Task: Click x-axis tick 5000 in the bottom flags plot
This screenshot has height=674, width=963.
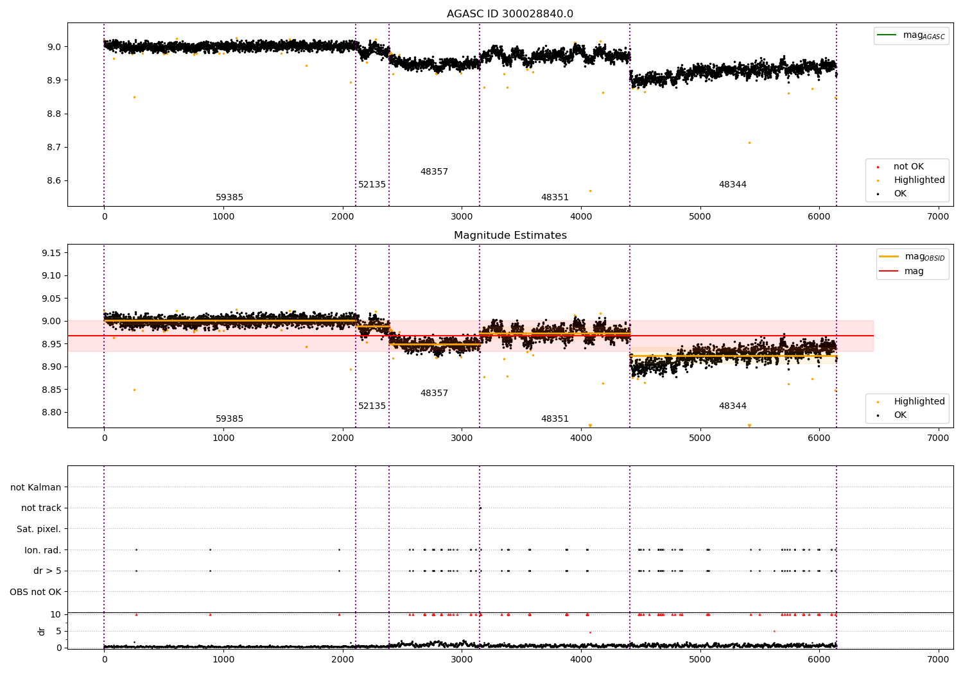Action: [x=700, y=659]
